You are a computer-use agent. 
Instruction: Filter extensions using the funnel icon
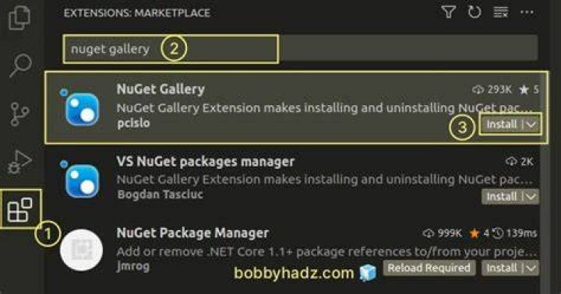point(448,12)
